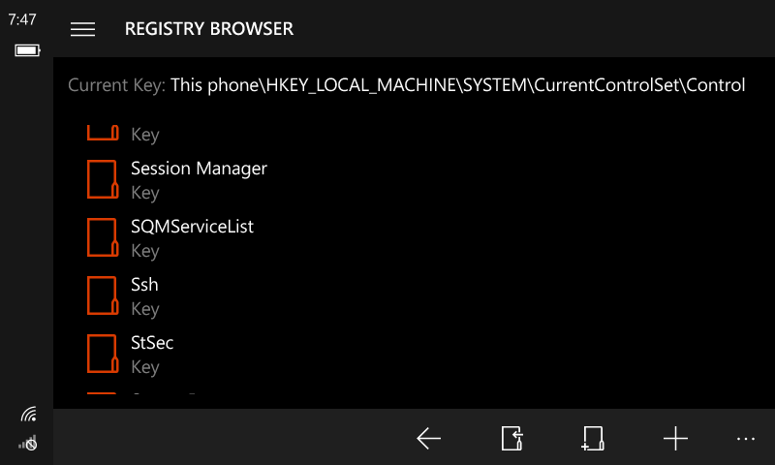This screenshot has width=775, height=465.
Task: Click the StSec key icon
Action: 102,354
